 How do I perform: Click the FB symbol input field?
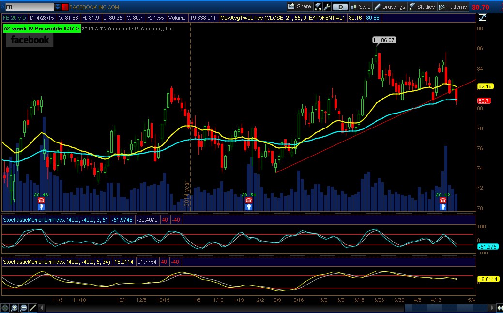click(x=30, y=7)
